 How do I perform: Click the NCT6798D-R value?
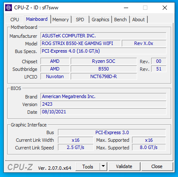[x=104, y=76]
